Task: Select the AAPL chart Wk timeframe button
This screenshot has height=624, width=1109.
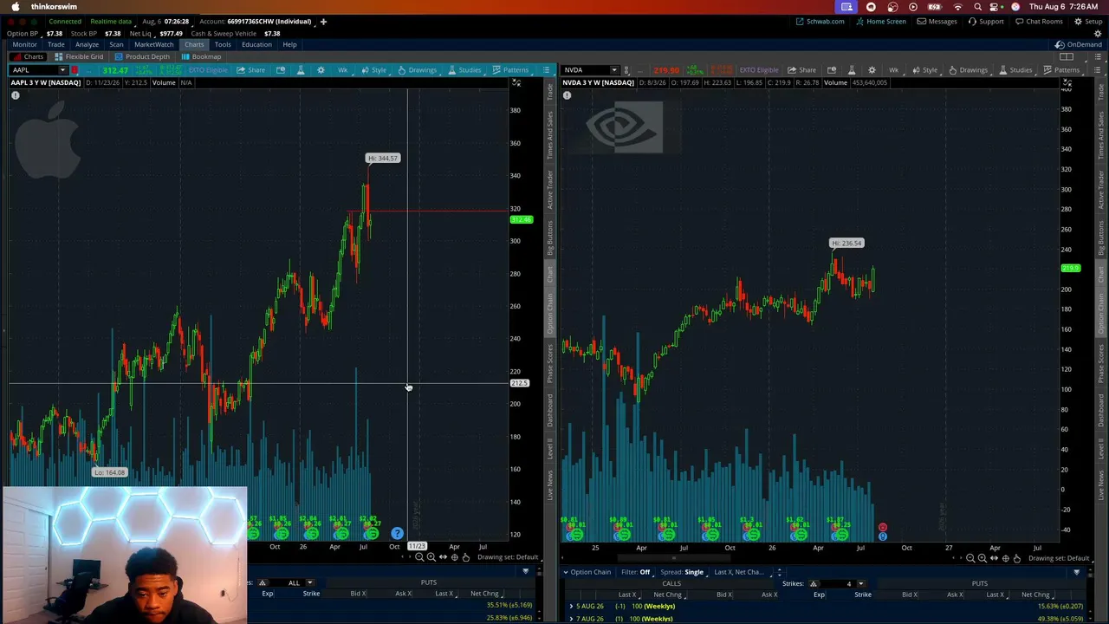Action: [343, 69]
